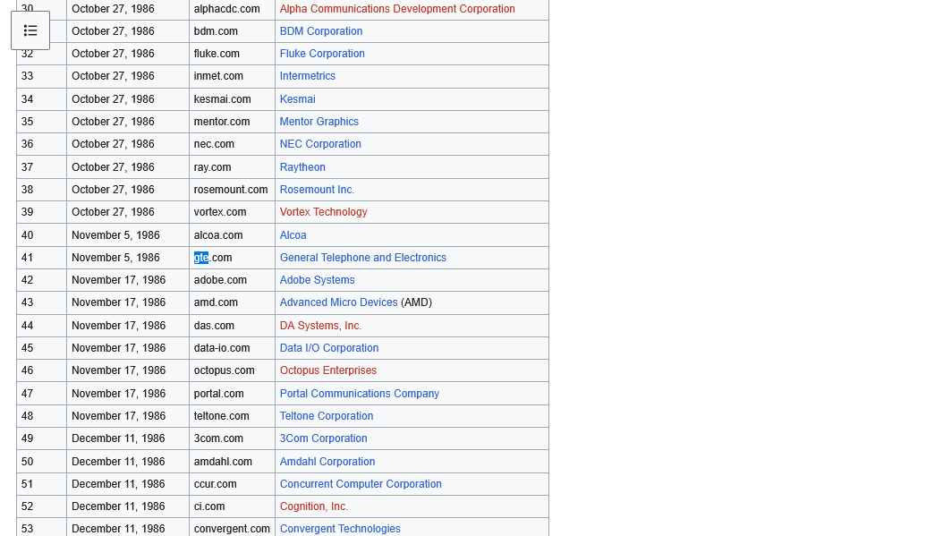This screenshot has height=536, width=943.
Task: Follow the Teltone Corporation link
Action: click(326, 416)
